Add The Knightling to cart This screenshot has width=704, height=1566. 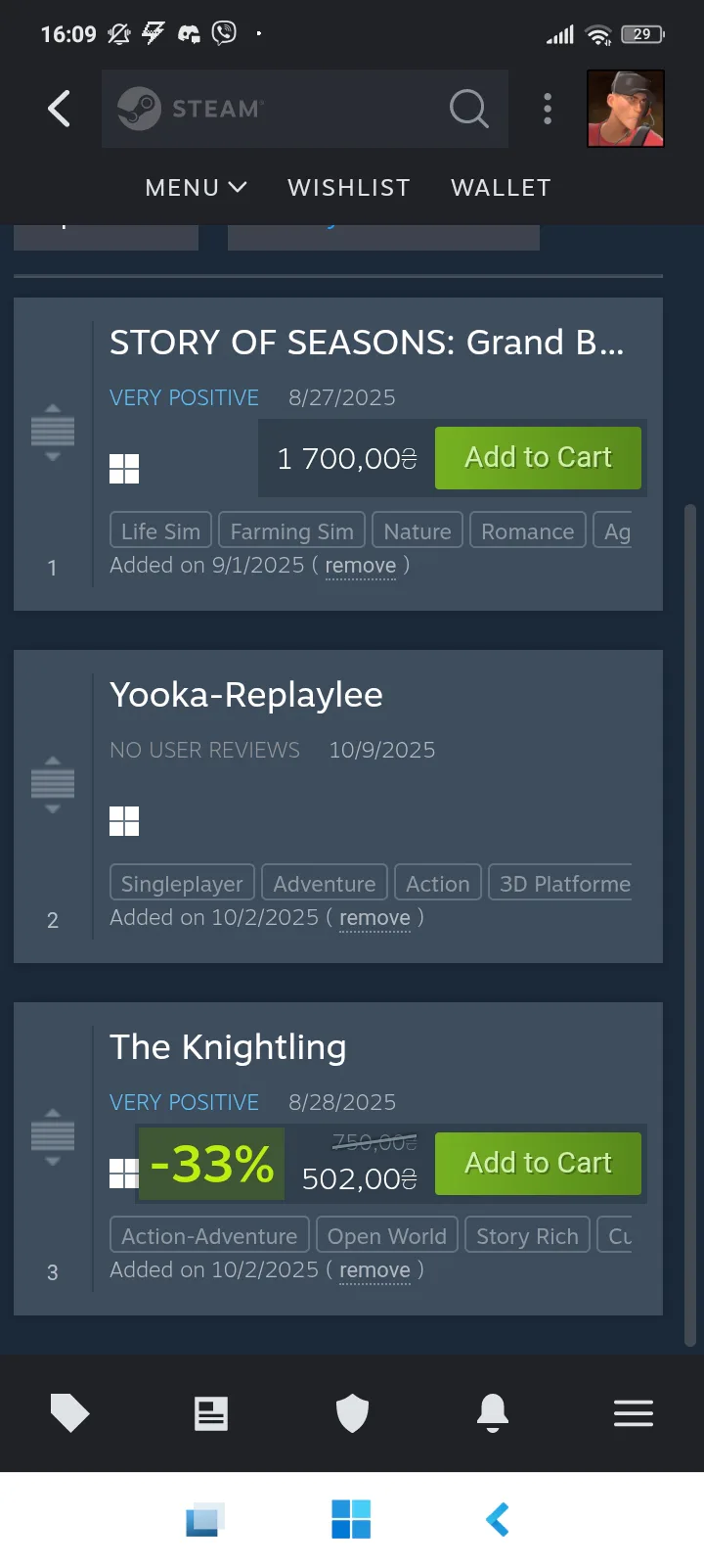[538, 1163]
